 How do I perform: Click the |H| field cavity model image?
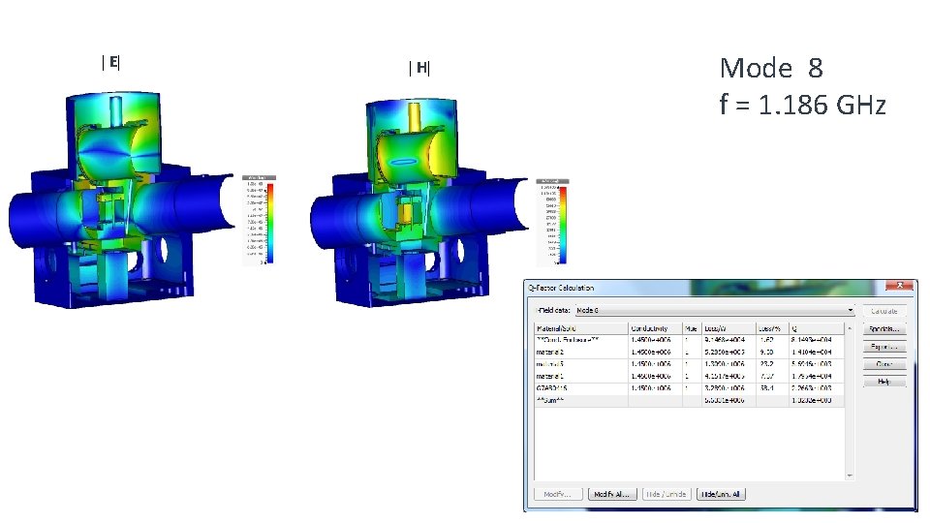click(x=418, y=202)
